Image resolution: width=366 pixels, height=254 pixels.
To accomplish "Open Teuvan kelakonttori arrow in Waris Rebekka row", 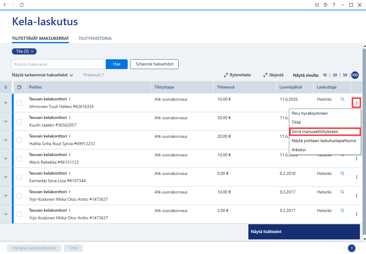I will click(x=69, y=155).
